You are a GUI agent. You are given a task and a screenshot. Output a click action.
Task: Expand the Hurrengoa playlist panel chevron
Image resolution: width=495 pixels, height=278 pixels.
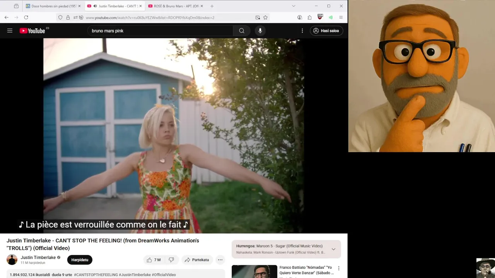tap(333, 249)
